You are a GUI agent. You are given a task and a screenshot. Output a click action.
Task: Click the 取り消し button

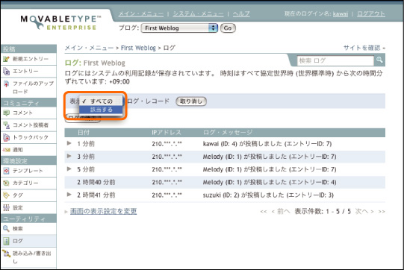191,101
